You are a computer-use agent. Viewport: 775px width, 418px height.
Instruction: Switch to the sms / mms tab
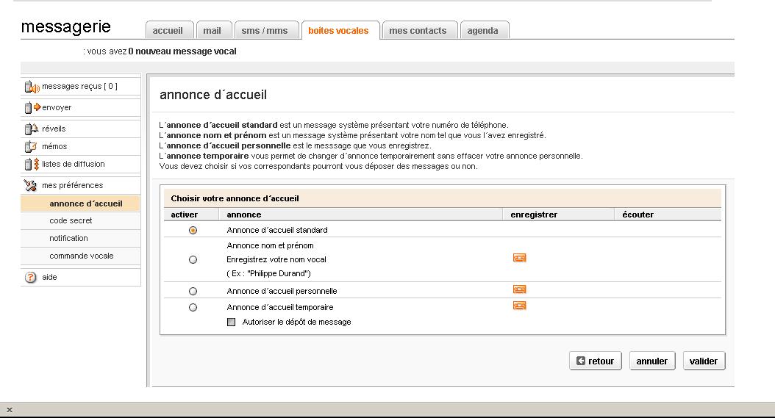pos(265,31)
